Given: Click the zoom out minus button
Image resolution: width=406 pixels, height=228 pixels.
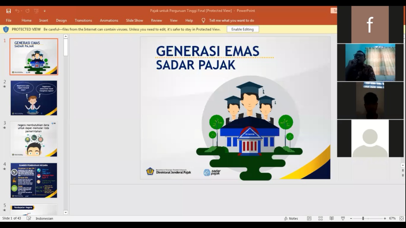Looking at the screenshot, I should (351, 218).
